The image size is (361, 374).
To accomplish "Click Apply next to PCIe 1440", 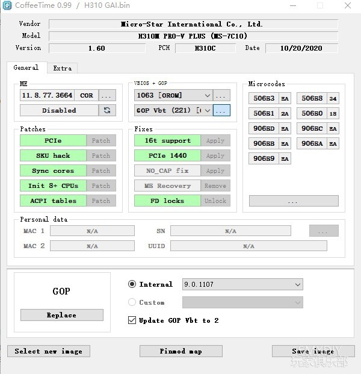I will coord(215,155).
